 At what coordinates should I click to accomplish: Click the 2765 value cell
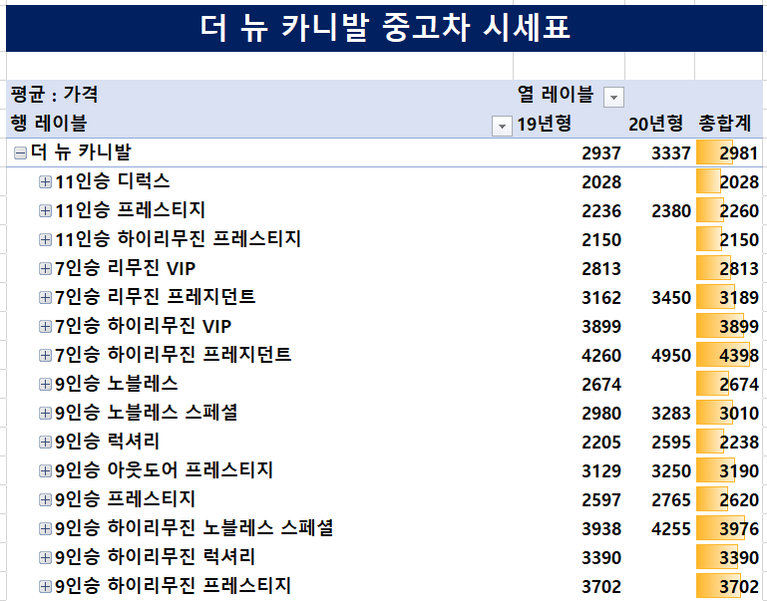click(x=670, y=500)
